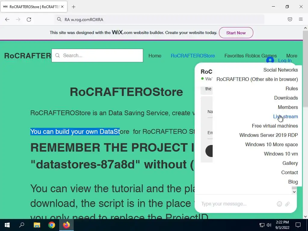This screenshot has height=231, width=308.
Task: Attach a file with the paperclip icon
Action: point(287,204)
